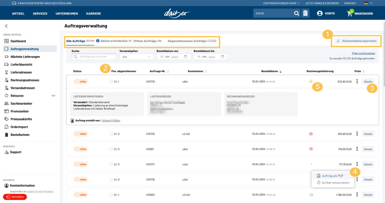Open the three-dot menu for order 470811
The height and width of the screenshot is (203, 385).
pyautogui.click(x=357, y=149)
